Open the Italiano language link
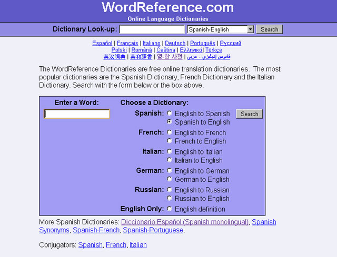 (x=152, y=43)
